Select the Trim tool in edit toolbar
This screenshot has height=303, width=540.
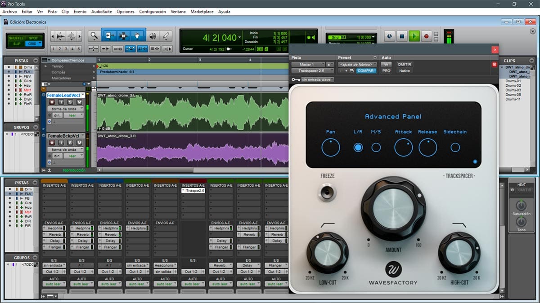click(109, 36)
